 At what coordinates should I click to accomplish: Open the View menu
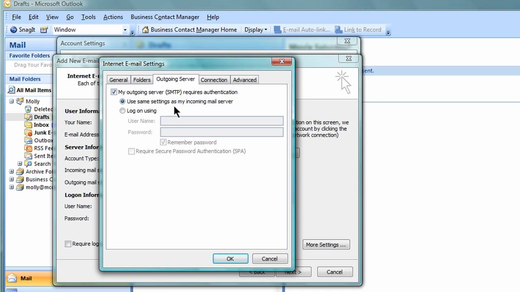[x=52, y=17]
